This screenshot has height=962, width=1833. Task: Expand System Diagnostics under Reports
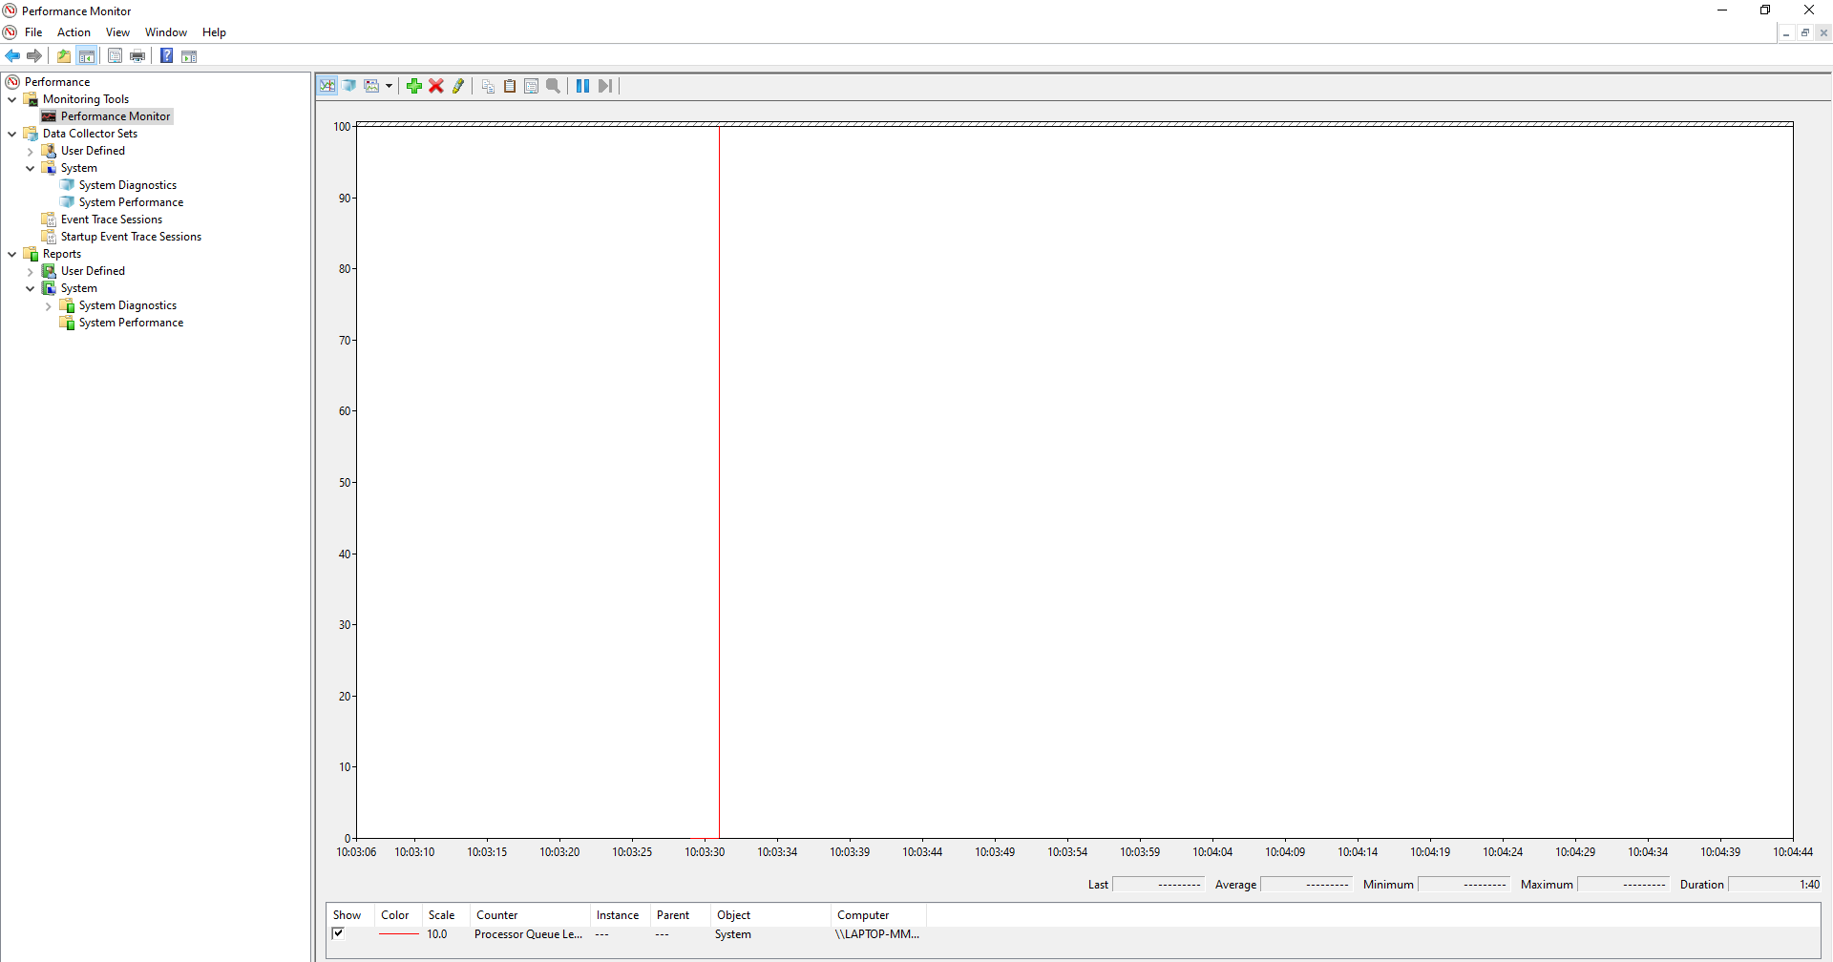pos(49,305)
